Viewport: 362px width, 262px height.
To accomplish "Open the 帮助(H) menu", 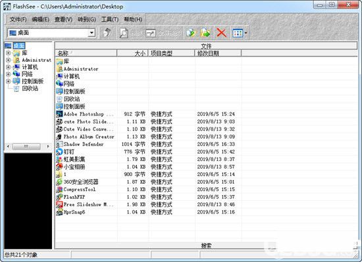I will [x=133, y=19].
